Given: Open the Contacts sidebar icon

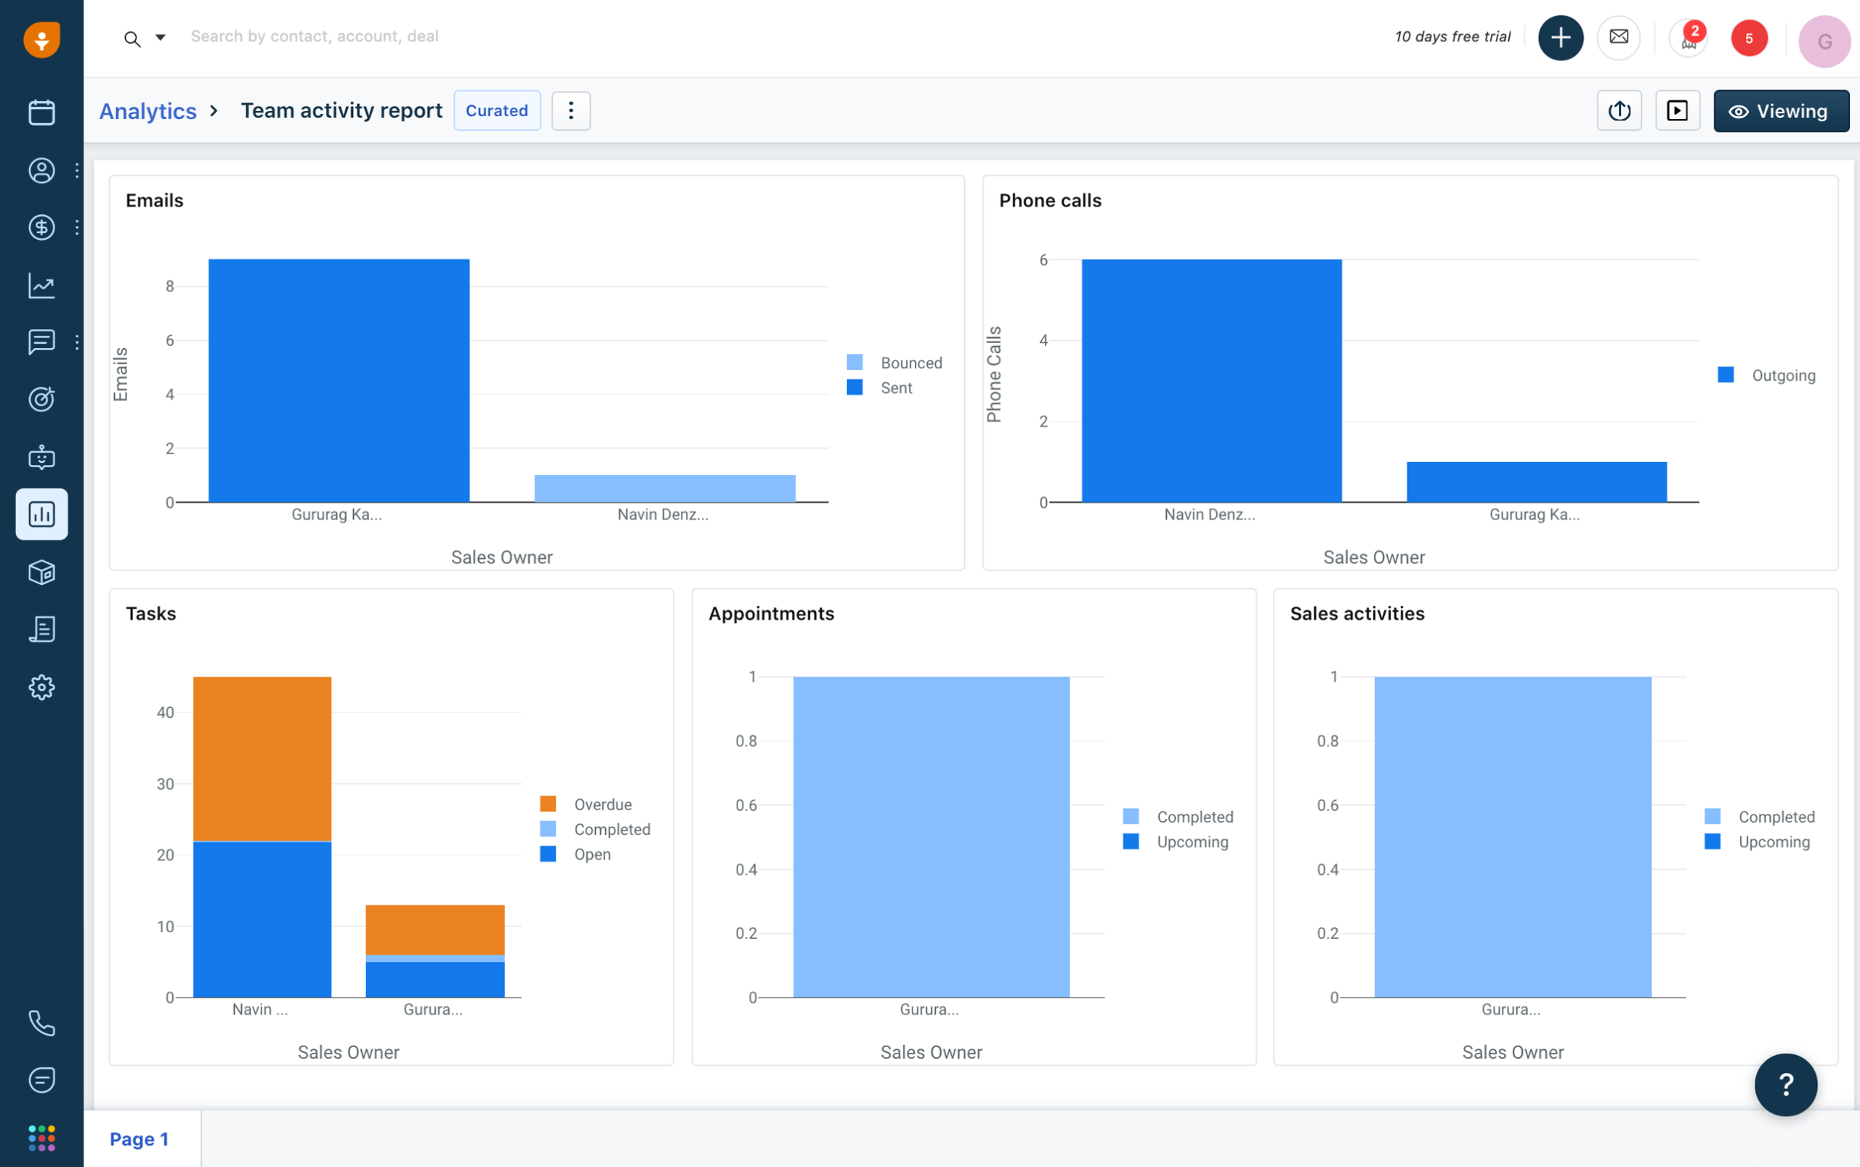Looking at the screenshot, I should tap(40, 169).
